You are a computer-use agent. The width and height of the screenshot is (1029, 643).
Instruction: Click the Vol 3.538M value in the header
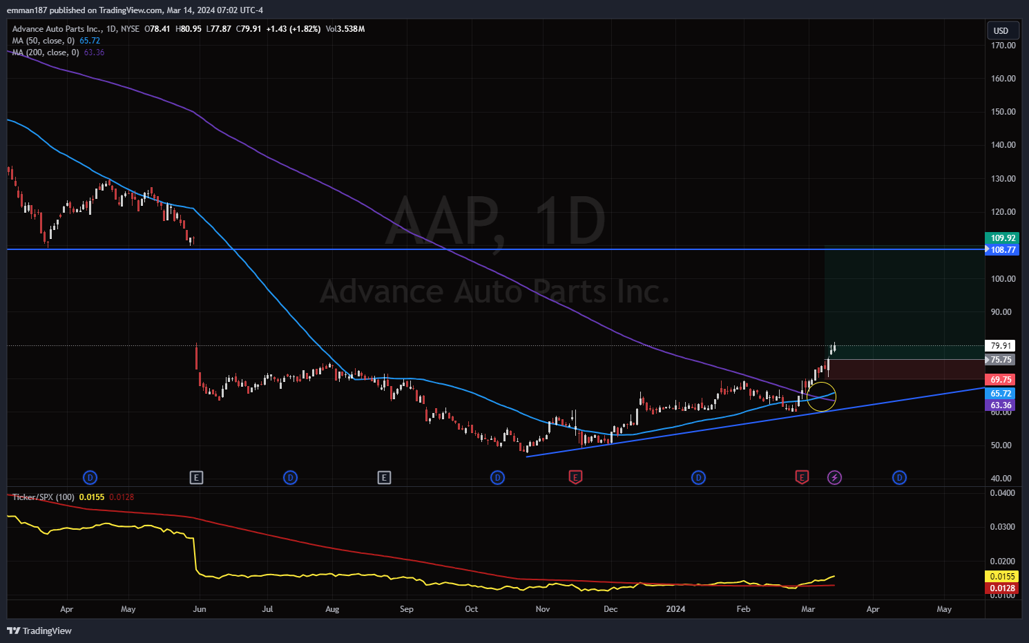345,29
